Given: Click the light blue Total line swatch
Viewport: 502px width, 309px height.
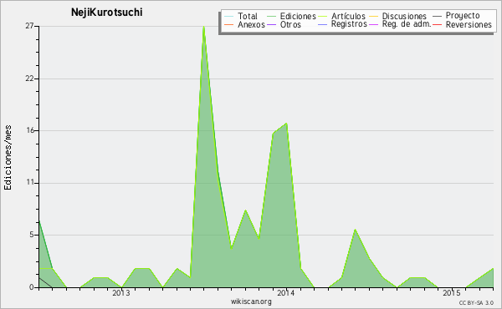Looking at the screenshot, I should coord(229,17).
